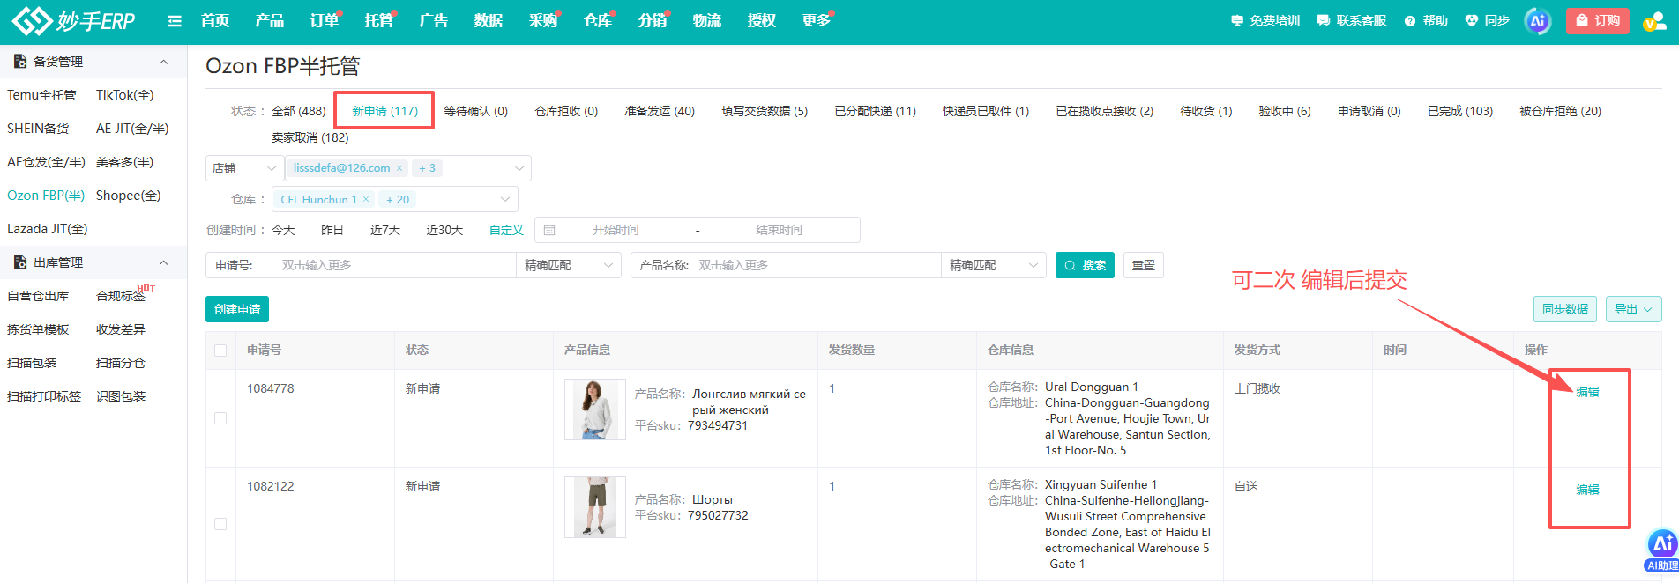
Task: Open 分销 menu in top navigation
Action: point(653,20)
